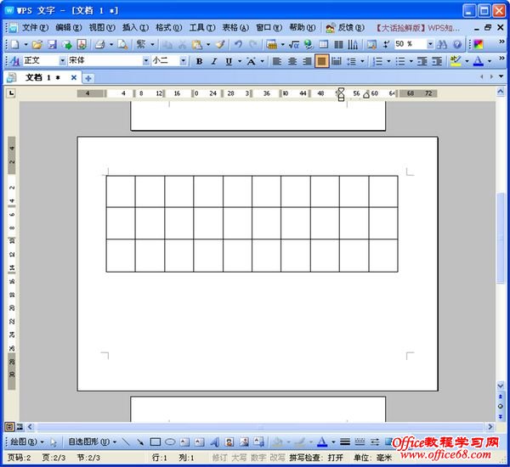This screenshot has height=467, width=510.
Task: Open styles and formatting pane
Action: (14, 61)
